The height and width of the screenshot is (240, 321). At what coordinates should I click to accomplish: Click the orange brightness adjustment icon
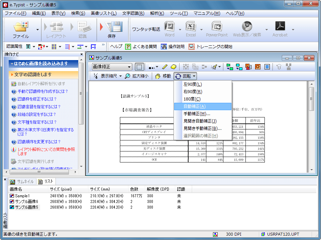[258, 67]
